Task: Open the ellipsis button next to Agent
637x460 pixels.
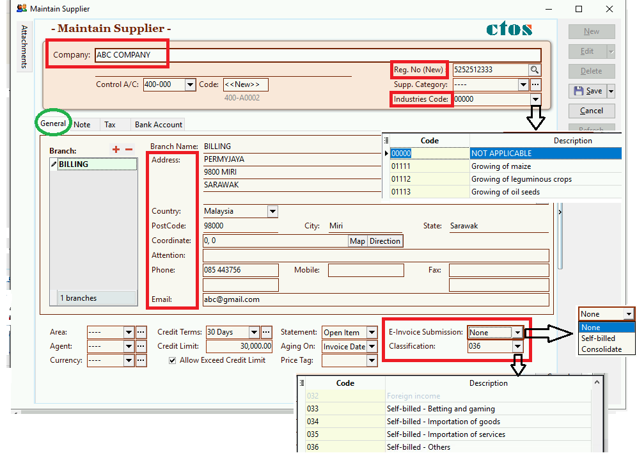Action: tap(141, 347)
